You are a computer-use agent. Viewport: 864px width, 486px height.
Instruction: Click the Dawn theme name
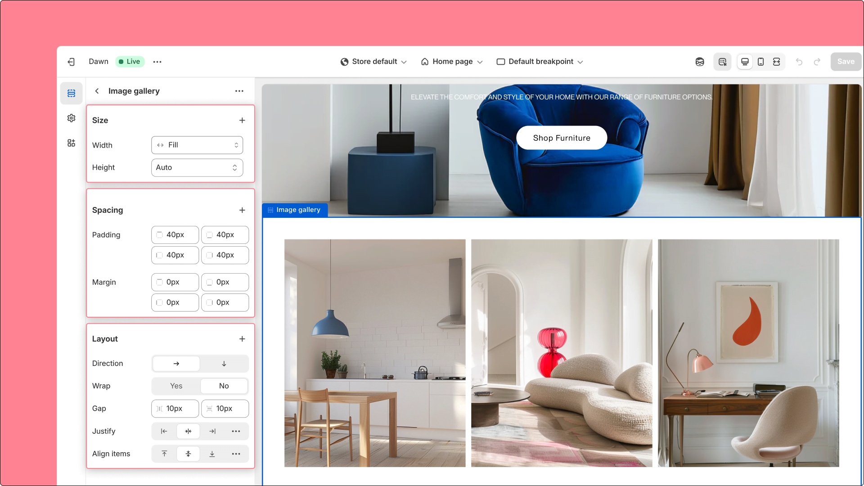(x=99, y=62)
